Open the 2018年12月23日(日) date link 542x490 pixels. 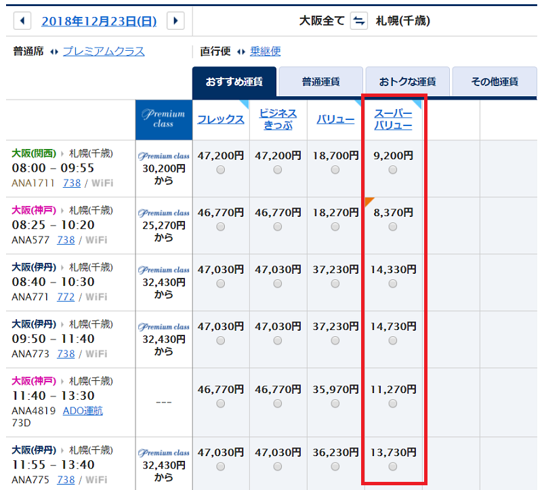tap(99, 21)
